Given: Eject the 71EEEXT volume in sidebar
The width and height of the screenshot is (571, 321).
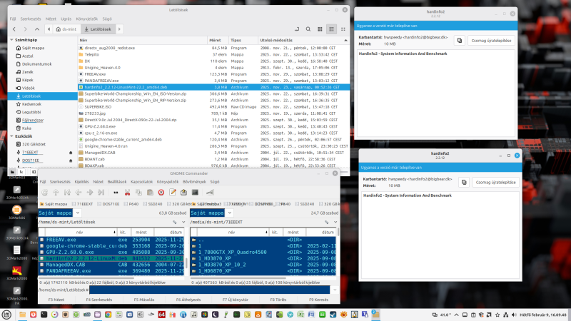Looking at the screenshot, I should pyautogui.click(x=71, y=153).
